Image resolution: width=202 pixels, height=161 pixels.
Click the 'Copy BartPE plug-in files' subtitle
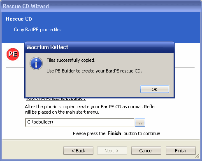tap(38, 30)
